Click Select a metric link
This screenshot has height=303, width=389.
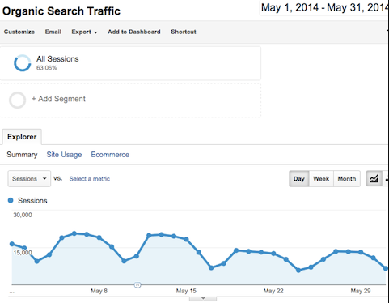coord(90,179)
